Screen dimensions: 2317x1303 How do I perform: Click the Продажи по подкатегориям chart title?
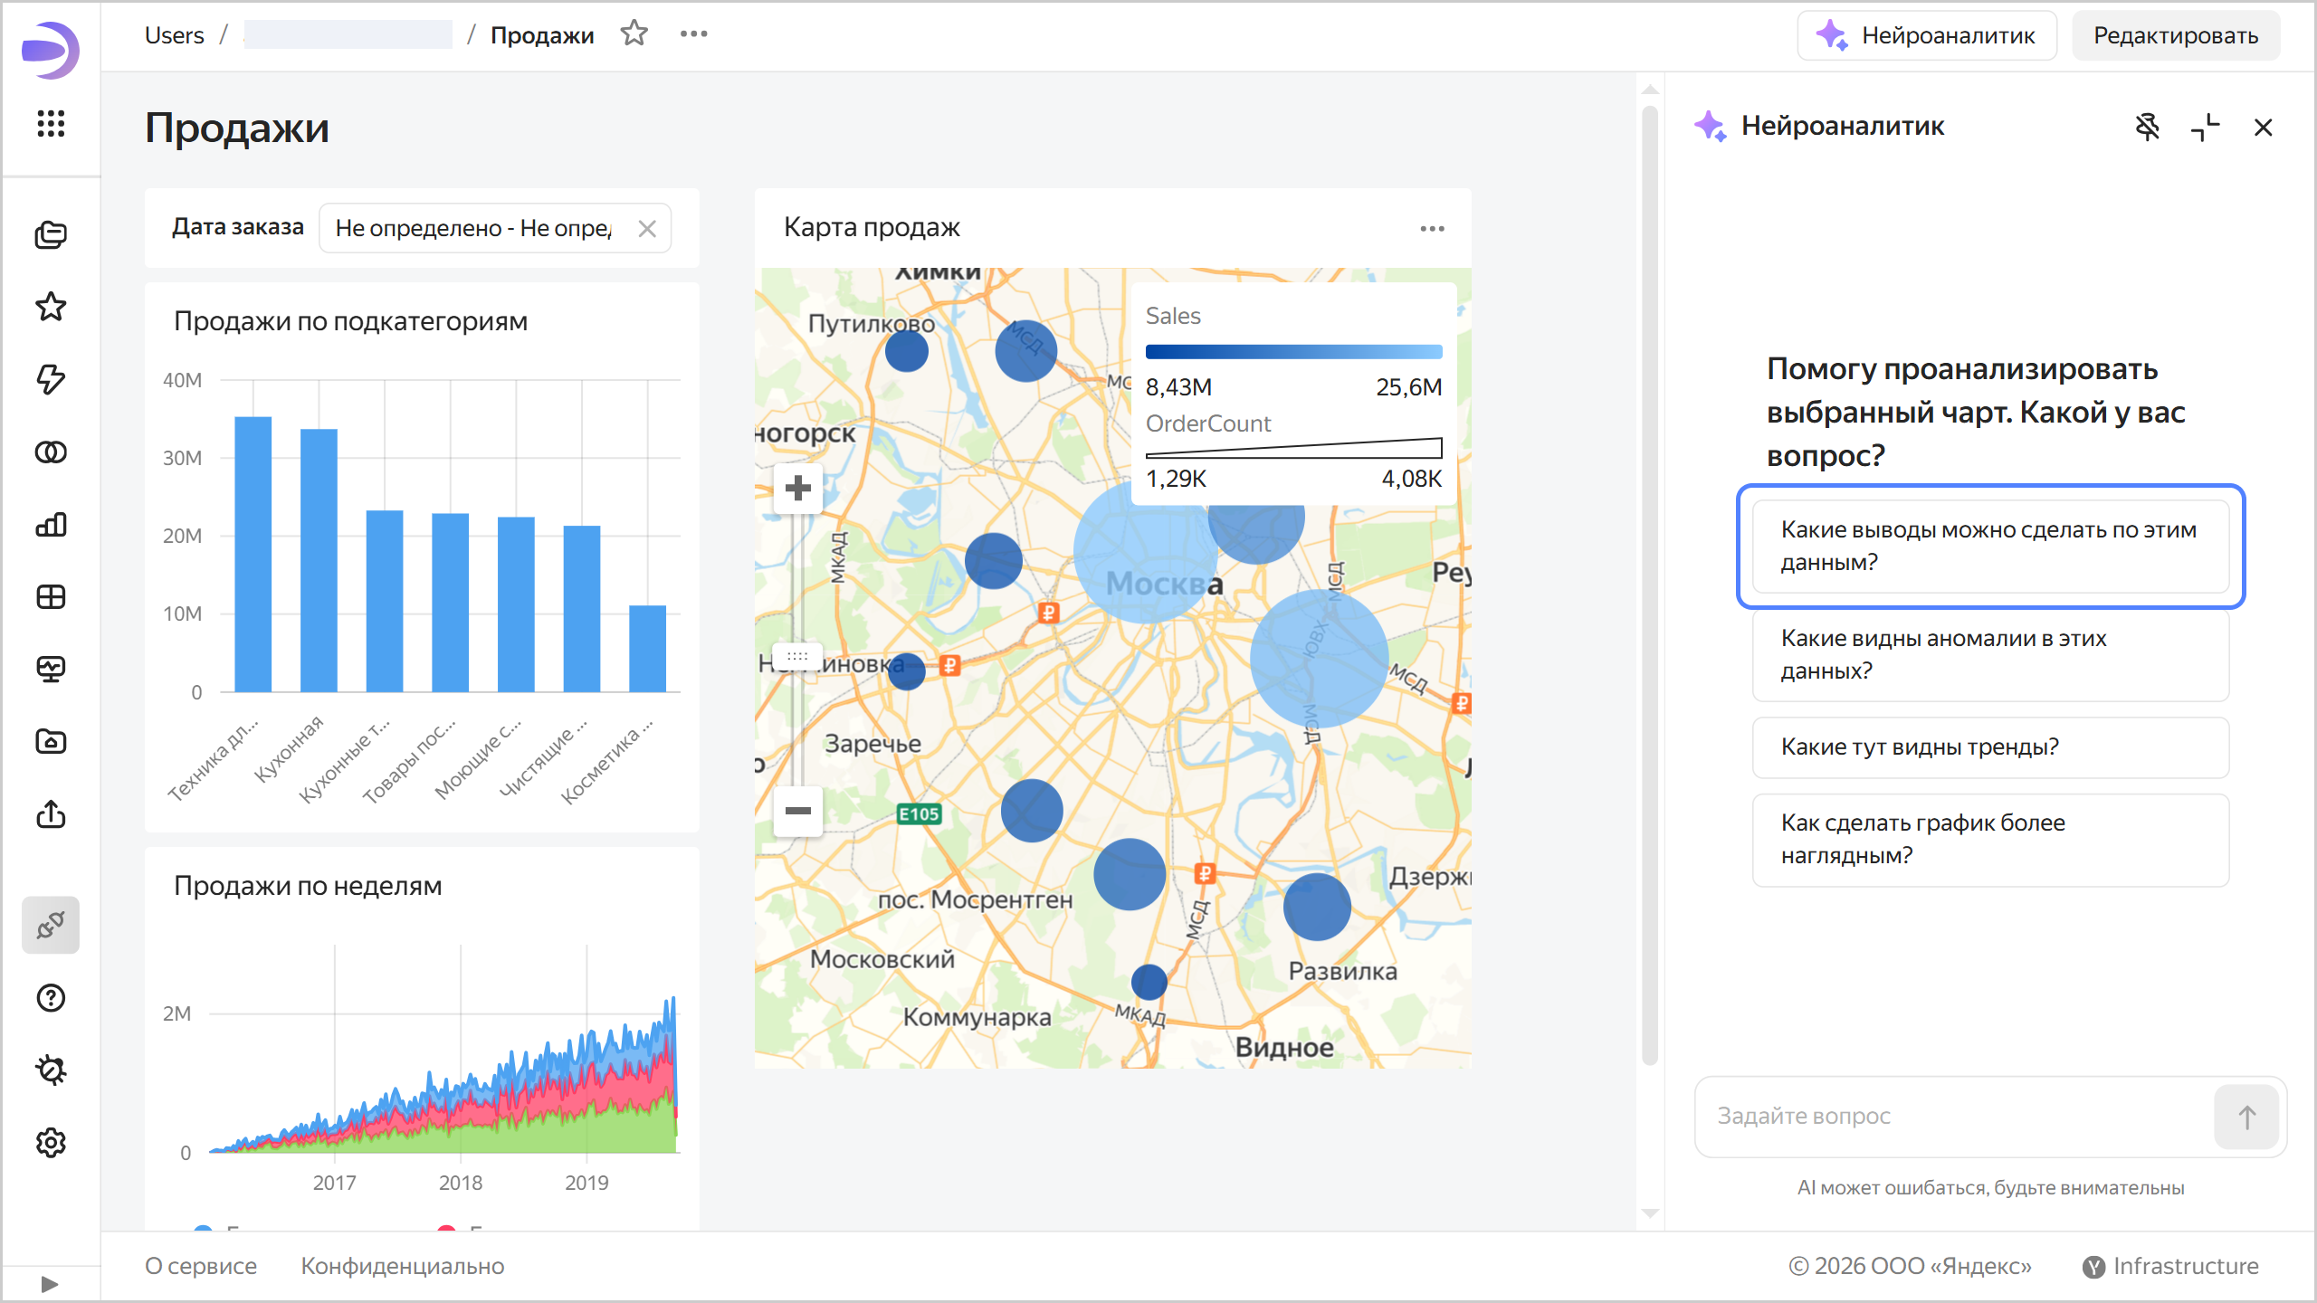(351, 321)
